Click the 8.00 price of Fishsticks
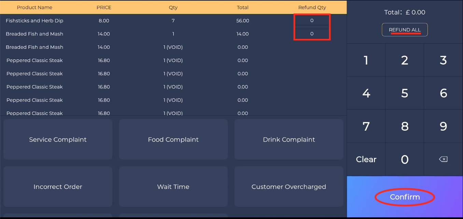Image resolution: width=463 pixels, height=219 pixels. [x=104, y=20]
